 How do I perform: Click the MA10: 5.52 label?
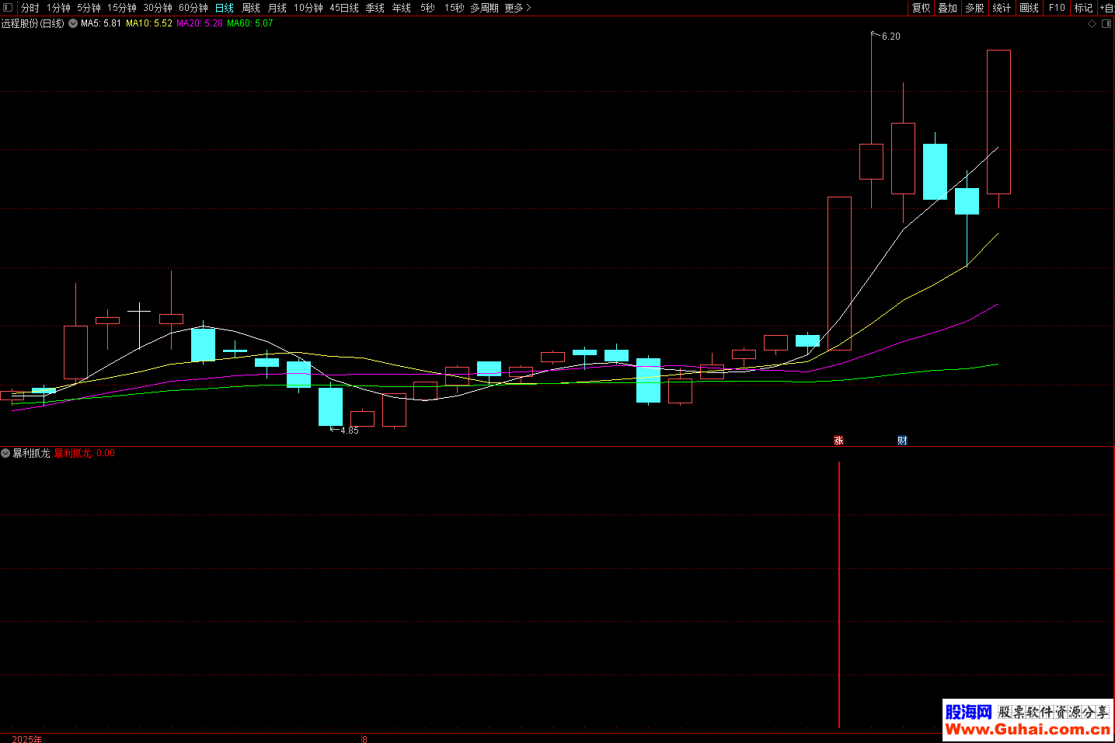149,23
